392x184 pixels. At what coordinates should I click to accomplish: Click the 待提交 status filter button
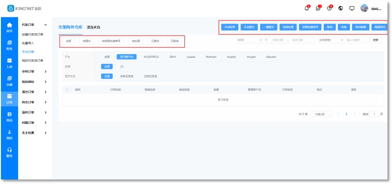(86, 41)
